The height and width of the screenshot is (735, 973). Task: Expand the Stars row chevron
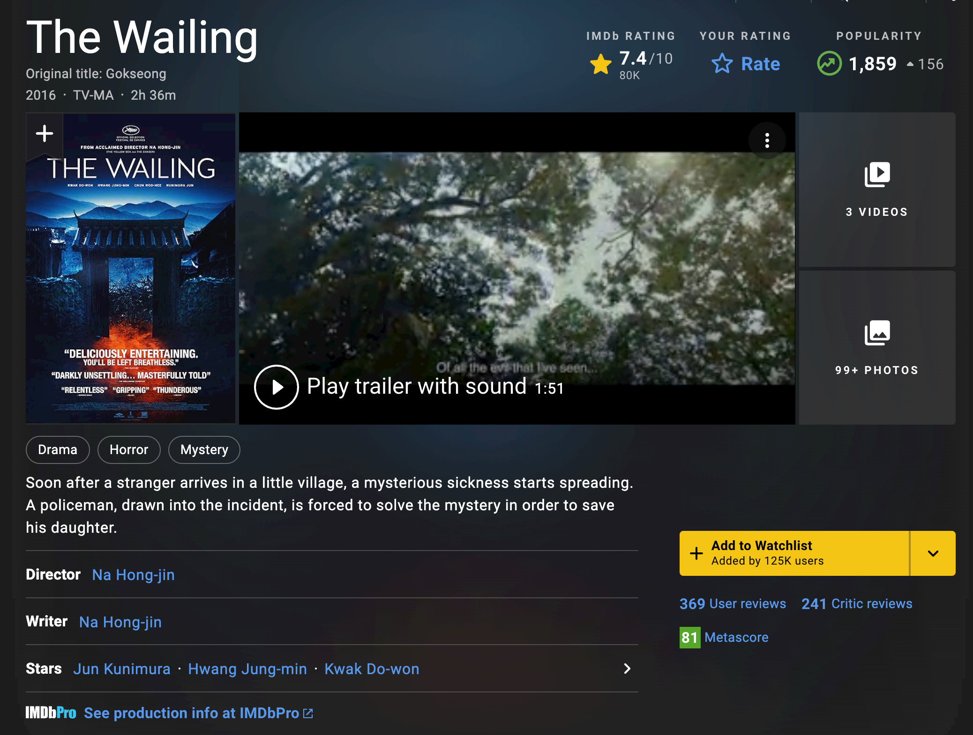(627, 669)
